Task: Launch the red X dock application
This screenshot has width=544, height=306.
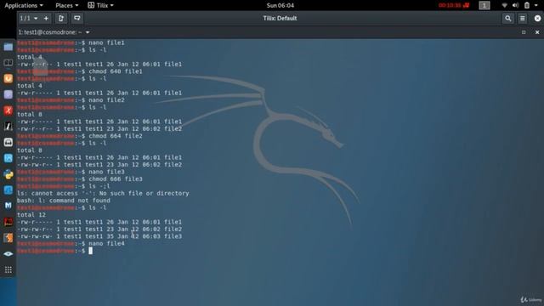Action: pos(8,110)
